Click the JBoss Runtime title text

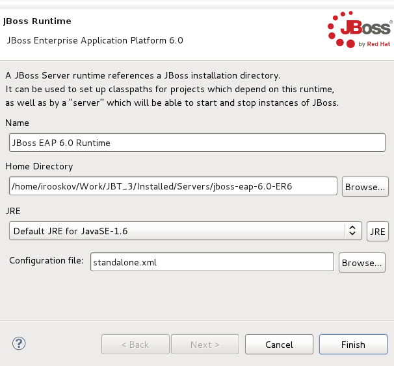tap(37, 21)
